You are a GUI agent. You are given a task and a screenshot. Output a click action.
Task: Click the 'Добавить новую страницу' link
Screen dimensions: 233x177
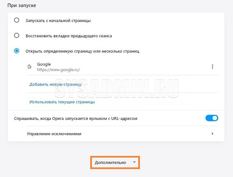click(55, 85)
